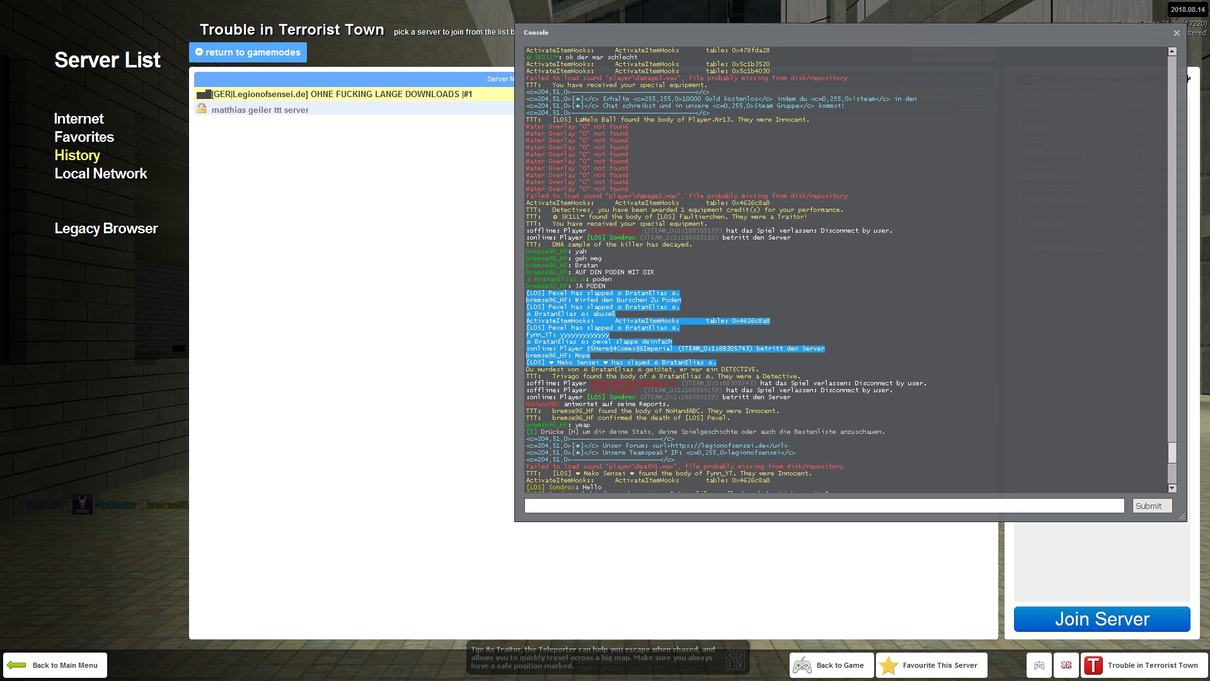Viewport: 1210px width, 681px height.
Task: Click the console scrollbar up arrow
Action: pyautogui.click(x=1172, y=51)
